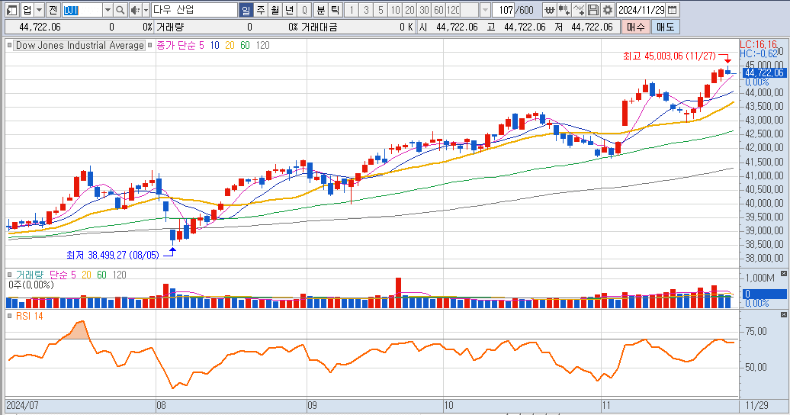
Task: Click the current price tag 44,722.06 on axis
Action: click(764, 73)
